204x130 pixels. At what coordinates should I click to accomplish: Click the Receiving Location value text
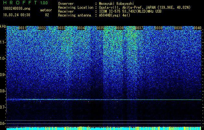(145, 7)
